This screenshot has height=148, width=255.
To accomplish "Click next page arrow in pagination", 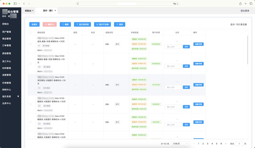I will pos(226,144).
